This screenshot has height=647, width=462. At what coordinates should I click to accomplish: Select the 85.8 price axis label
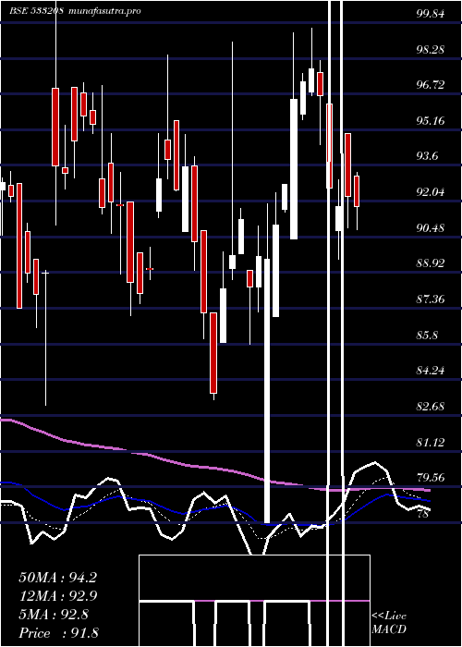pos(427,335)
